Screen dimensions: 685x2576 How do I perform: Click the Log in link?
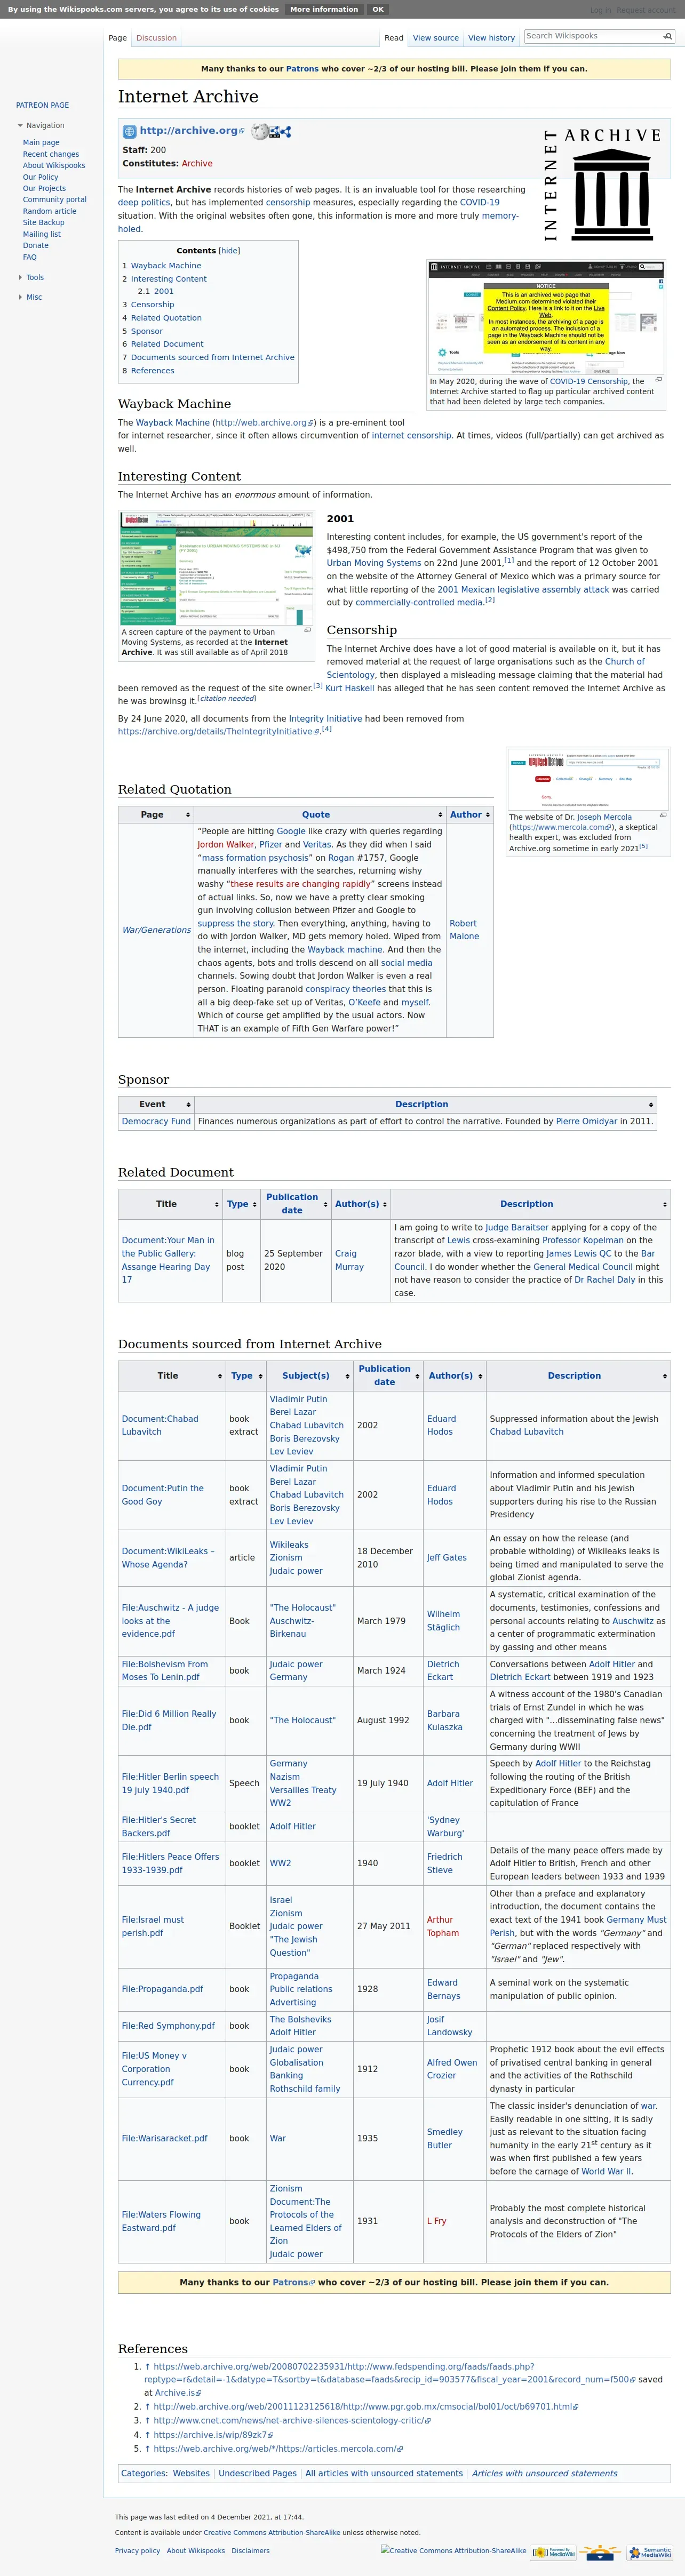[600, 10]
